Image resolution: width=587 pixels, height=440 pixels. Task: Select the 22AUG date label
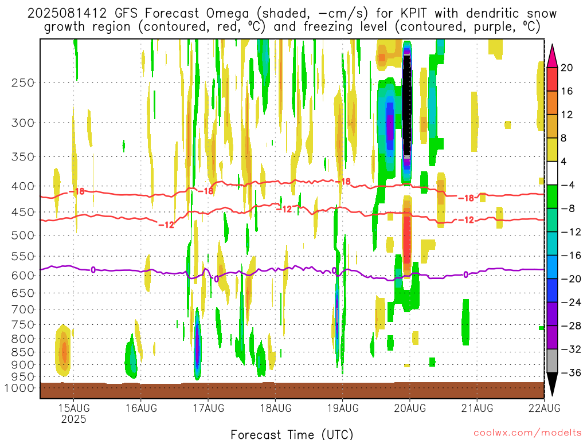point(545,408)
